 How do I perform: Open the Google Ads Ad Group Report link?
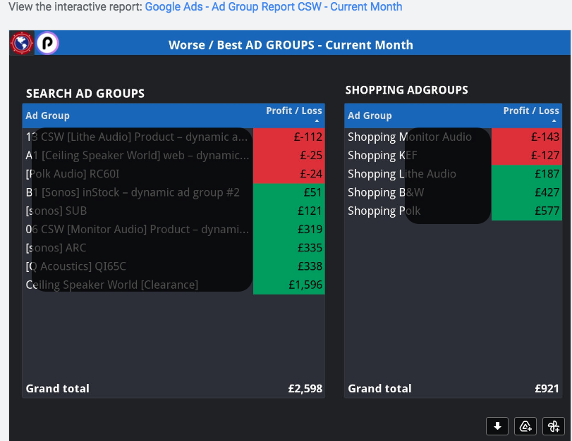pos(274,7)
